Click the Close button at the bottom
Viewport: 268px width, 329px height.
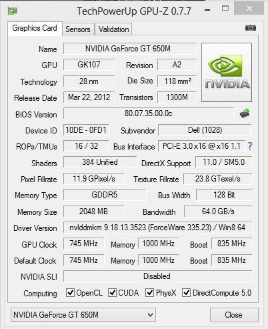tap(234, 315)
